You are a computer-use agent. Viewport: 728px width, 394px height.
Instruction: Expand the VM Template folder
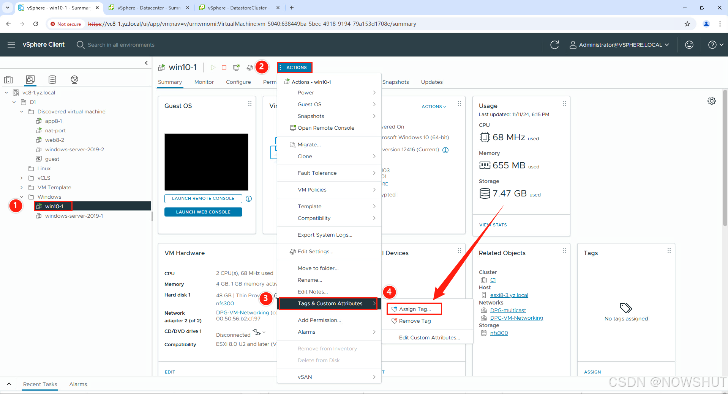point(22,187)
